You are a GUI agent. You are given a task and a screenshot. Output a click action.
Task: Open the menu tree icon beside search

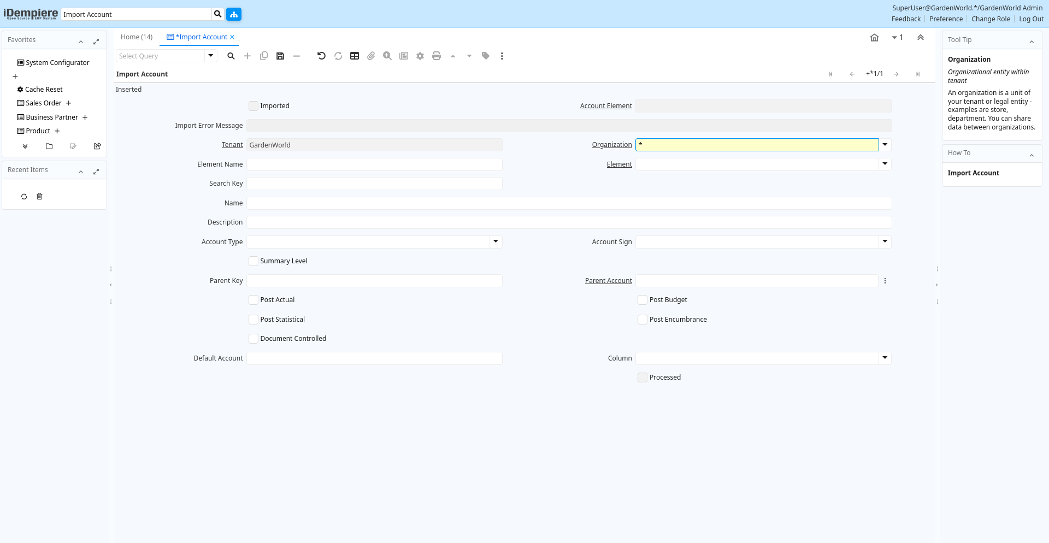pyautogui.click(x=234, y=14)
